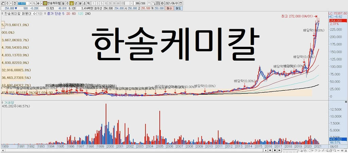Click the 1999 label on time axis
The width and height of the screenshot is (348, 153).
(101, 146)
